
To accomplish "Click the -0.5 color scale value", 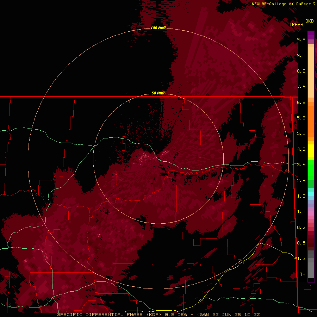I will pyautogui.click(x=300, y=243).
